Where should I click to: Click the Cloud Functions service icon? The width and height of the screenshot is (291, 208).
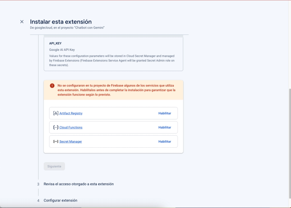pos(56,128)
